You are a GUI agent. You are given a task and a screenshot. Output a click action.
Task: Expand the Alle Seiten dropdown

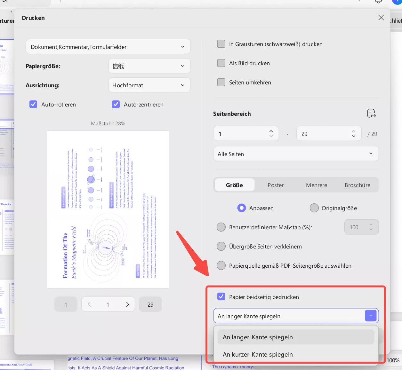coord(296,154)
